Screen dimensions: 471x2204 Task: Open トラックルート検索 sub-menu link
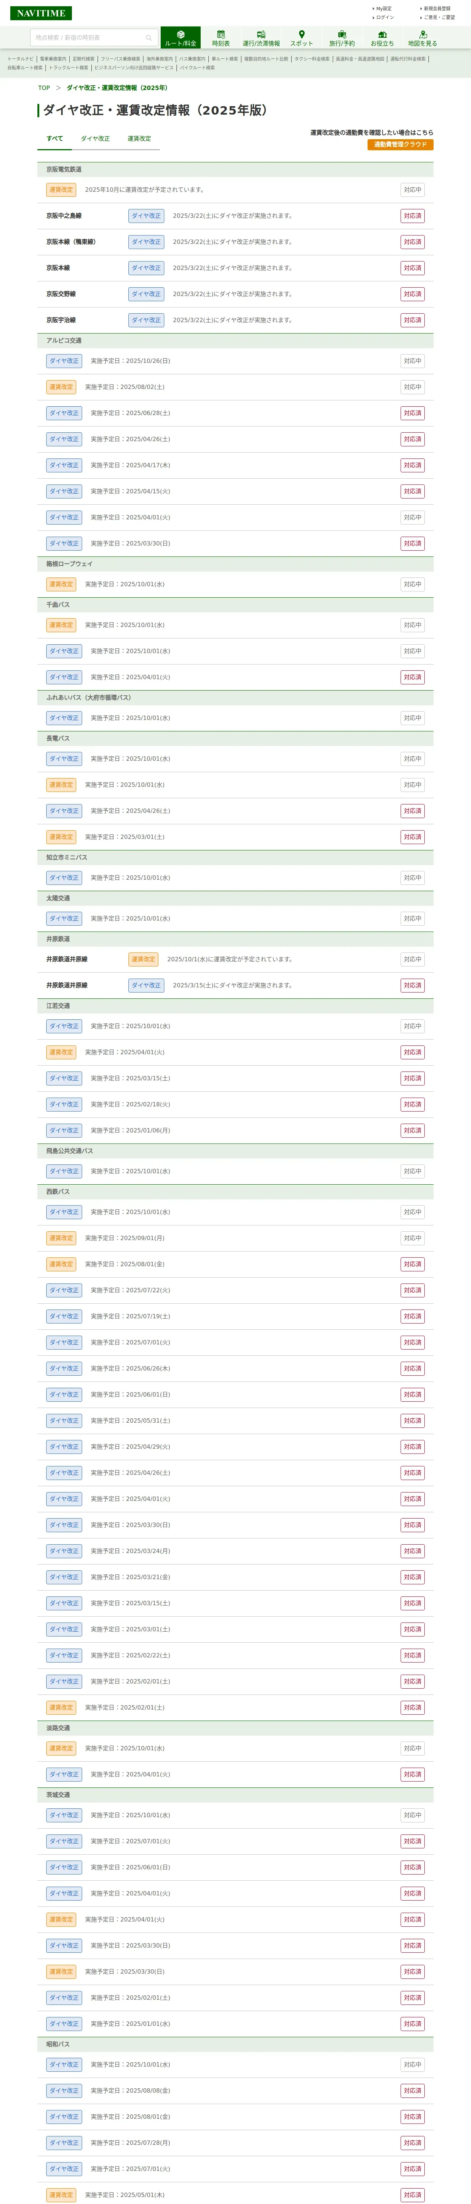[x=68, y=68]
